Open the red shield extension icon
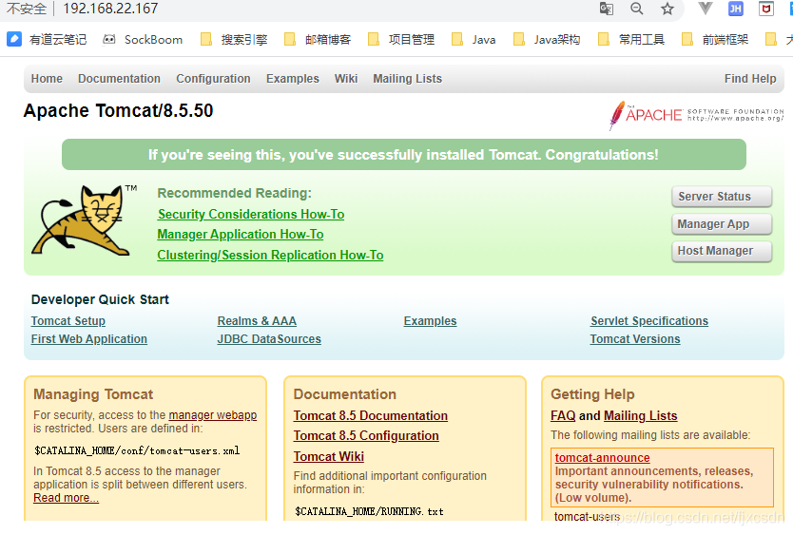The height and width of the screenshot is (535, 793). (x=766, y=9)
